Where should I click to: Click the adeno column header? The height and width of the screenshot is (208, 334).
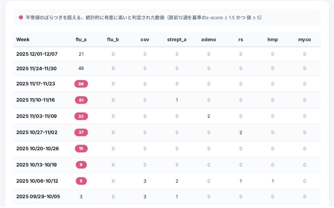pos(208,40)
